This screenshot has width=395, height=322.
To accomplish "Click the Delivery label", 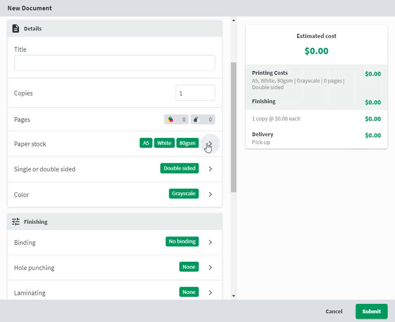I will tap(263, 134).
